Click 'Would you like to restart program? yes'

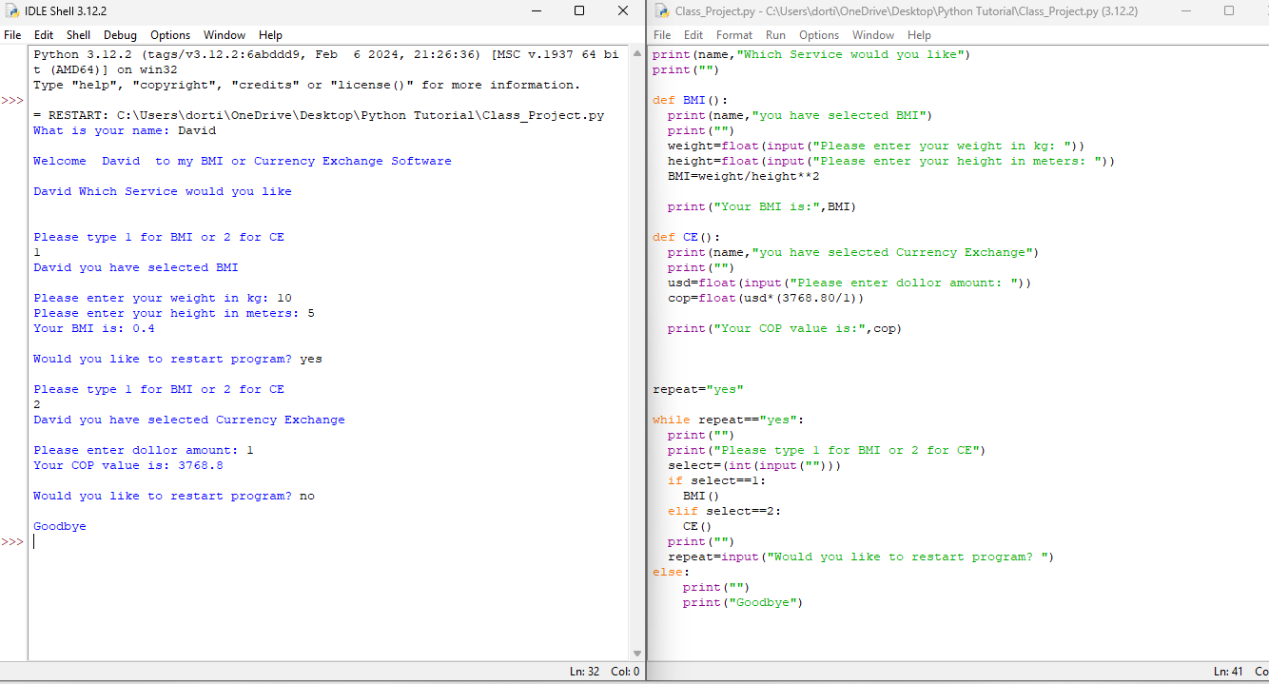point(178,359)
